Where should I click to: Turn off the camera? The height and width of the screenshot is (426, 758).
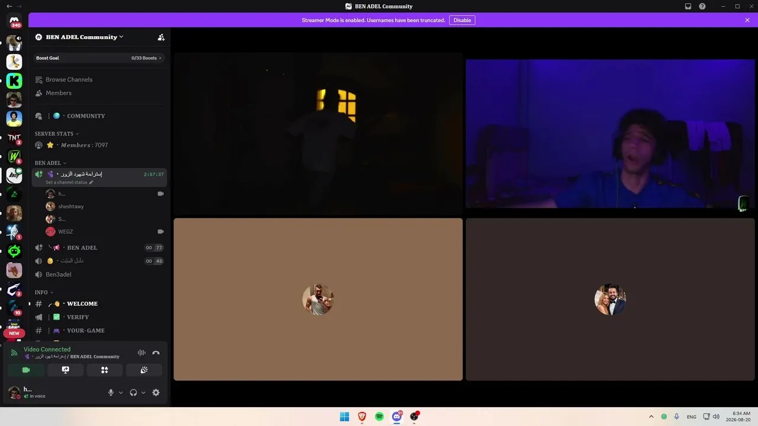pyautogui.click(x=26, y=370)
